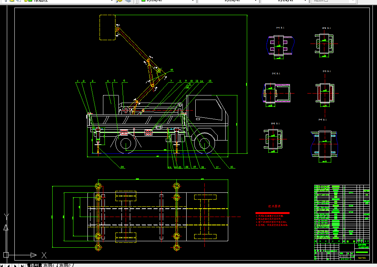Screen dimensions: 377x267
Task: Pick the green layer color swatch in the toolbar
Action: (30, 1)
